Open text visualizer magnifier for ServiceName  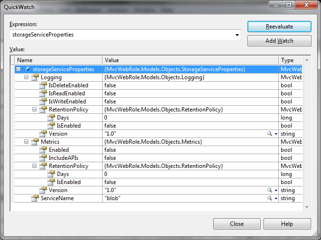pos(270,198)
